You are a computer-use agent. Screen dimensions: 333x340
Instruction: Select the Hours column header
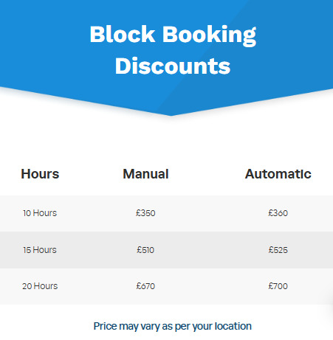40,174
